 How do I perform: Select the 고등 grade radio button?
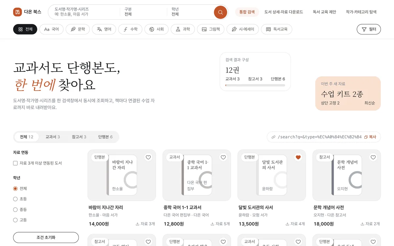pyautogui.click(x=15, y=220)
